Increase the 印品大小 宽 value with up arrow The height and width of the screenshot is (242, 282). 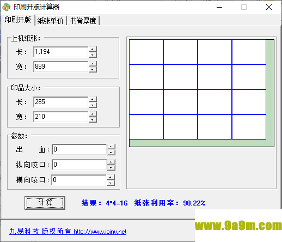(93, 114)
